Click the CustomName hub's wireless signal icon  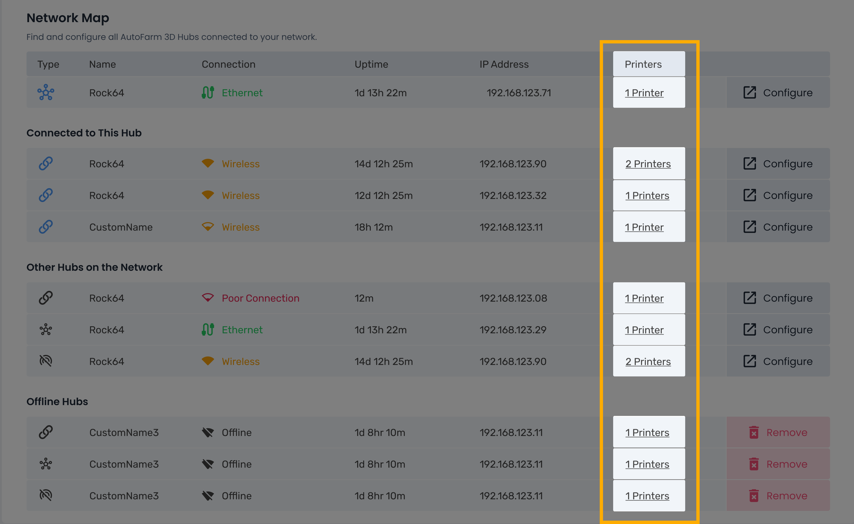[208, 227]
